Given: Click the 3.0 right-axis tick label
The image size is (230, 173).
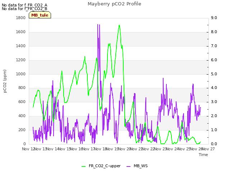Looking at the screenshot, I should 214,102.
